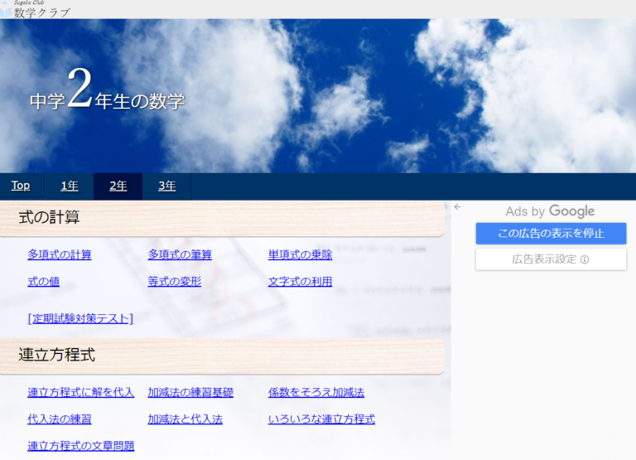Viewport: 636px width, 460px height.
Task: Open the 文字式の利用 link
Action: point(300,281)
